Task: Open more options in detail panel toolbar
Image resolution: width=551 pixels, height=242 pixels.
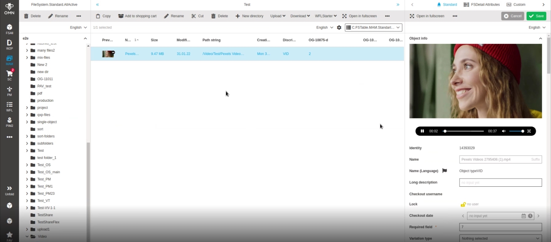Action: coord(455,16)
